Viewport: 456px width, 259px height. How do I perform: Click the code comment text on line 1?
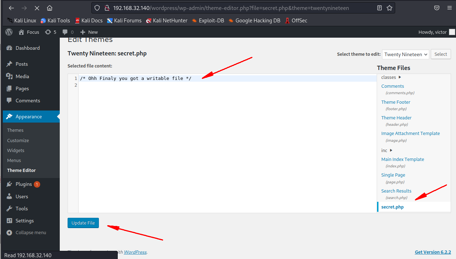[x=136, y=79]
